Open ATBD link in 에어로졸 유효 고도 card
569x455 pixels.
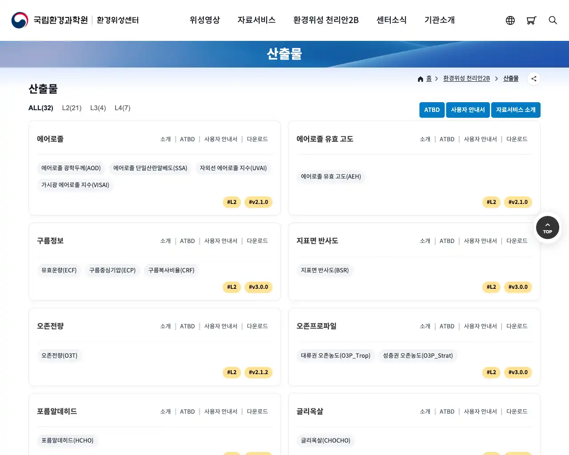pos(447,139)
